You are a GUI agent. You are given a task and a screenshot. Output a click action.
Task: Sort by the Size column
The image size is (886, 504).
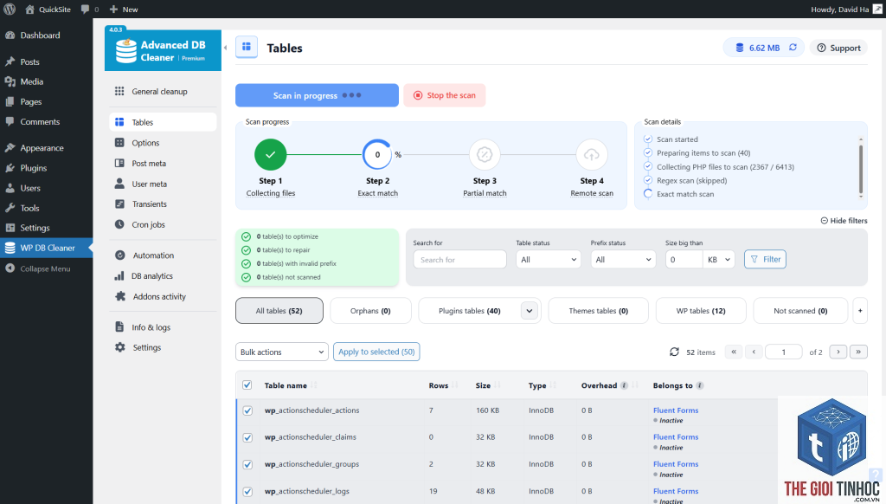(487, 385)
